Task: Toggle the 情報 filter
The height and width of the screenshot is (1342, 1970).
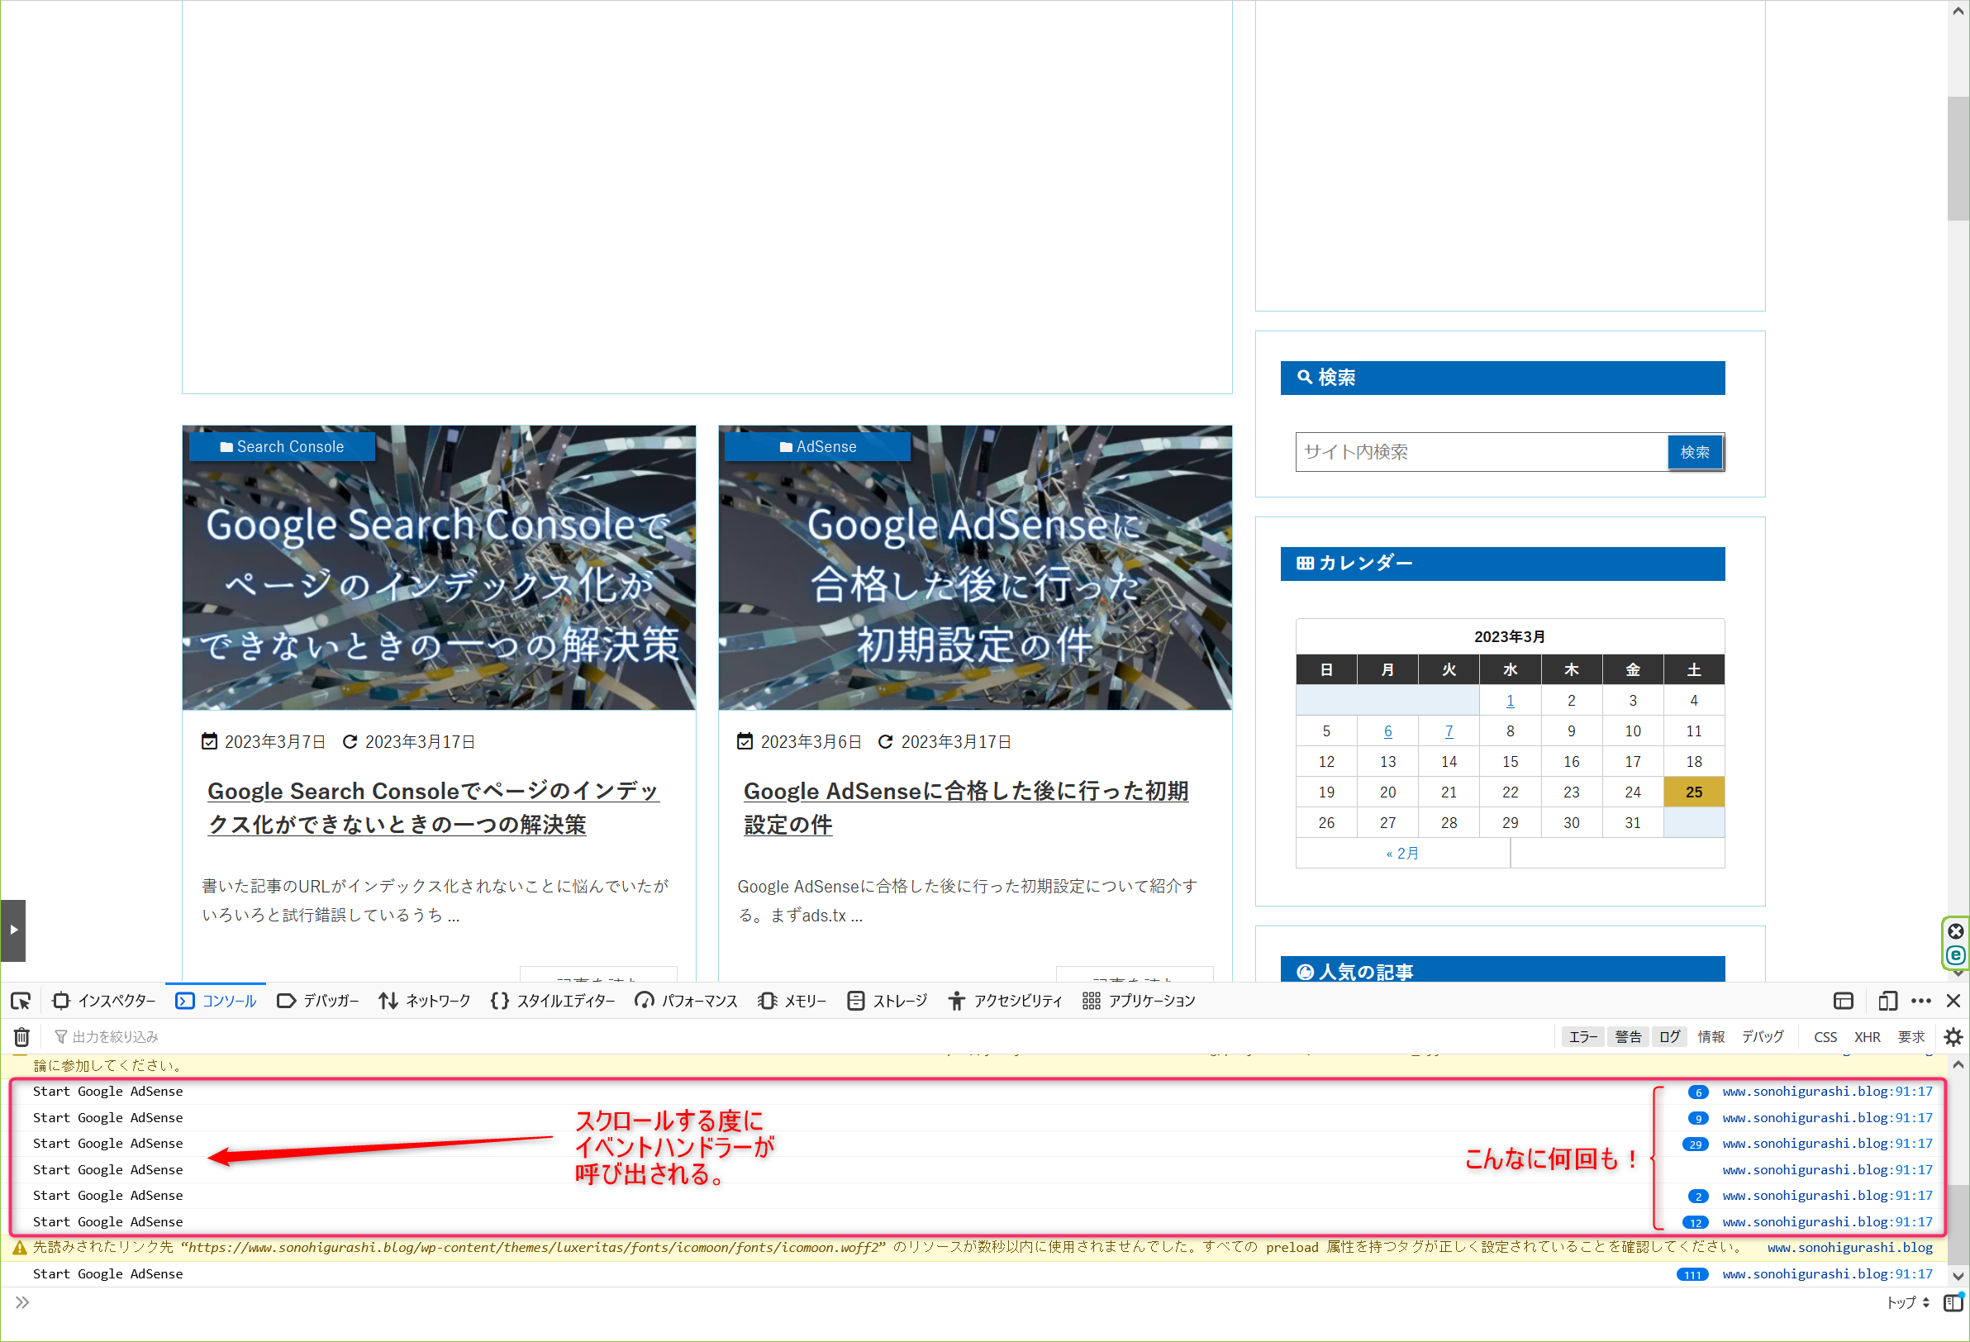Action: [x=1711, y=1037]
